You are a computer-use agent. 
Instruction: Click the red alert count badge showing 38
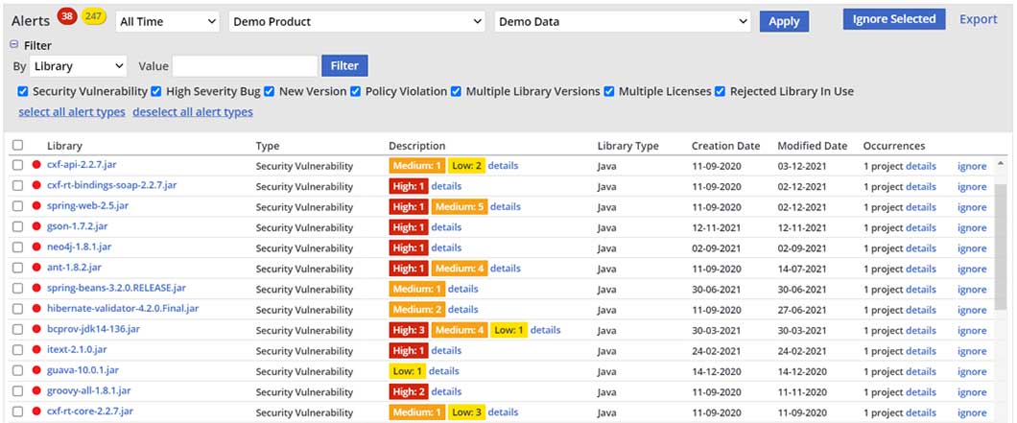67,15
